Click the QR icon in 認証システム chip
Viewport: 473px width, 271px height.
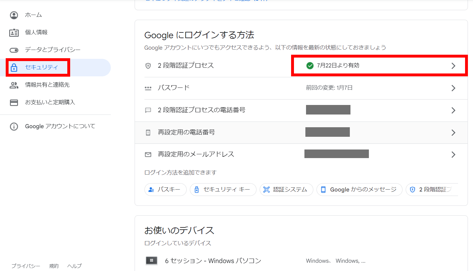pos(266,190)
